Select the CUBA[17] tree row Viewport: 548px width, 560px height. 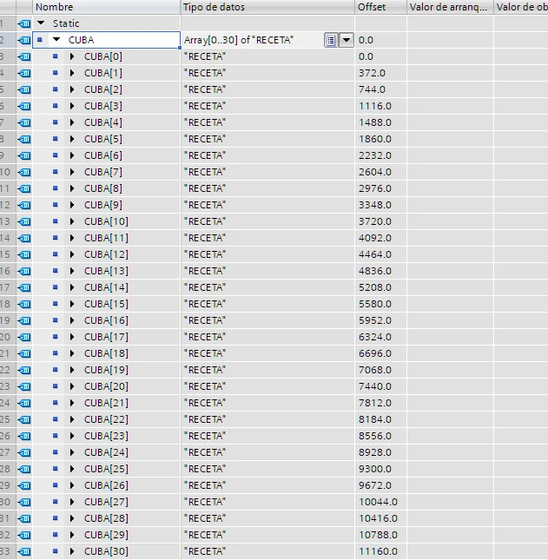(106, 337)
